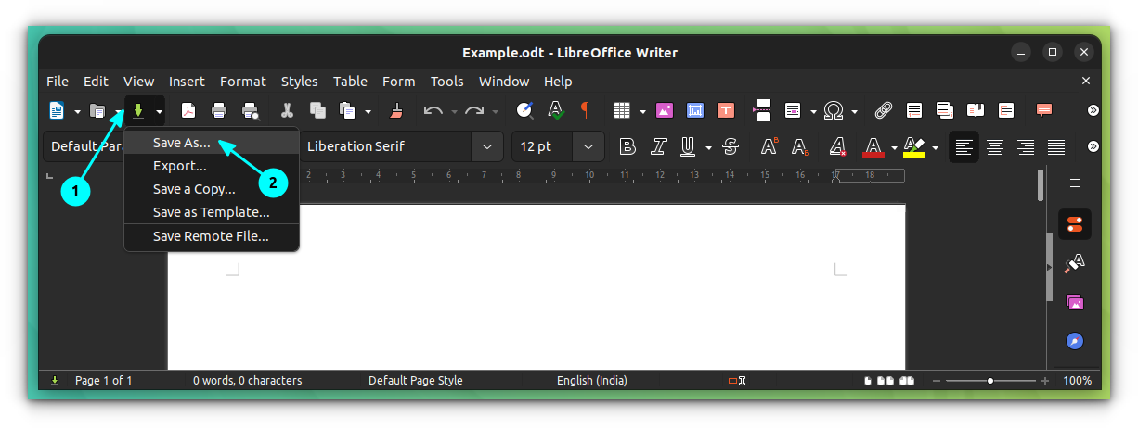Expand font color dropdown arrow
Screen dimensions: 1138x429
(893, 147)
